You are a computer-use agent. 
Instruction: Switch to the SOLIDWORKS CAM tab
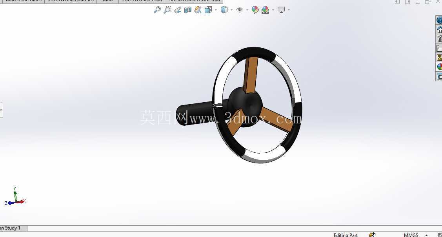click(x=142, y=1)
